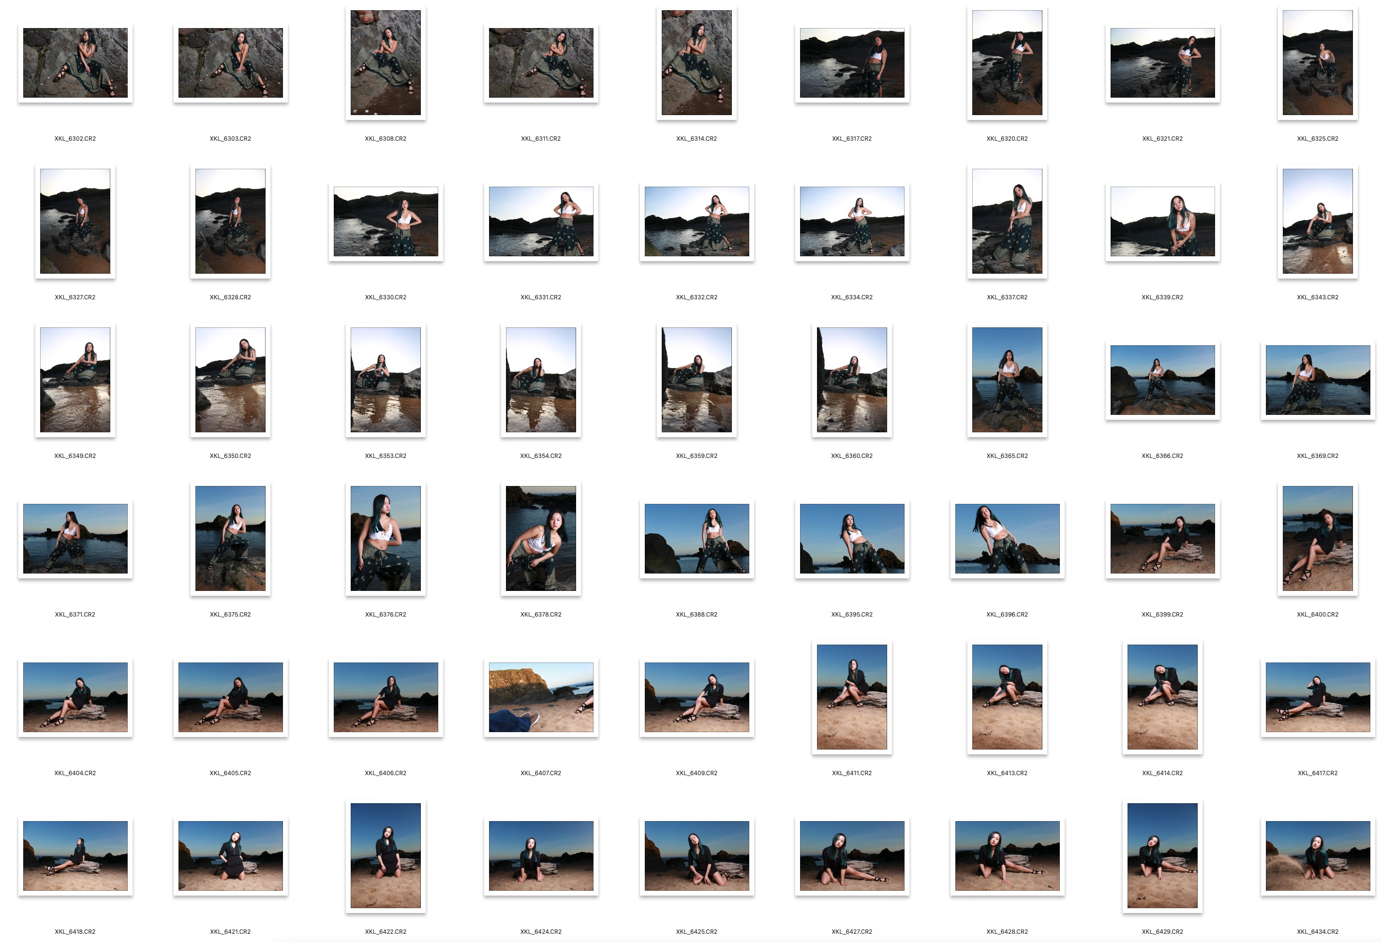Select the XKL_6325.CR2 image

coord(1318,63)
